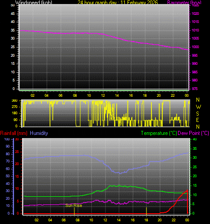The height and width of the screenshot is (224, 210).
Task: Select the 980 barometer axis value
Action: pos(195,80)
